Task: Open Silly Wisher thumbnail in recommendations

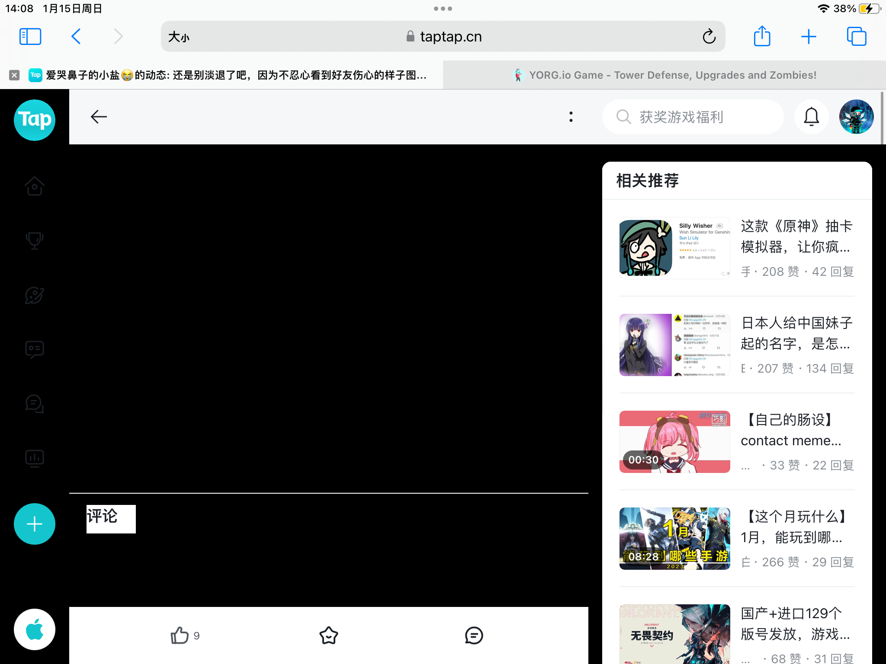Action: tap(675, 248)
